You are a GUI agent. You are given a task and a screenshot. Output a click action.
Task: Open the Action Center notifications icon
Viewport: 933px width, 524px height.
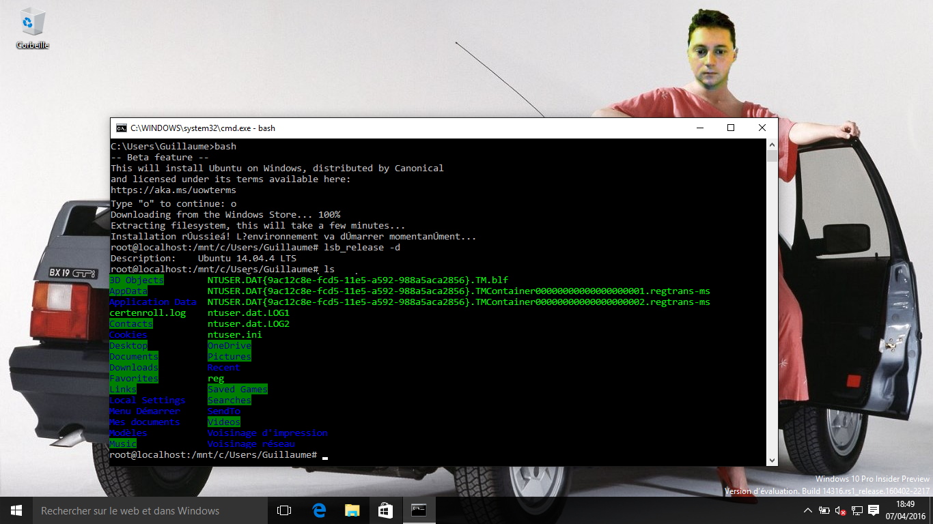tap(873, 510)
